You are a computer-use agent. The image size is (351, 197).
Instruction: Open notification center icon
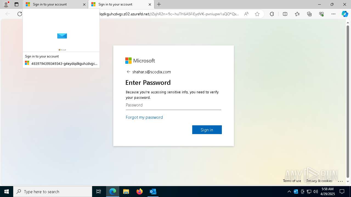coord(342,192)
